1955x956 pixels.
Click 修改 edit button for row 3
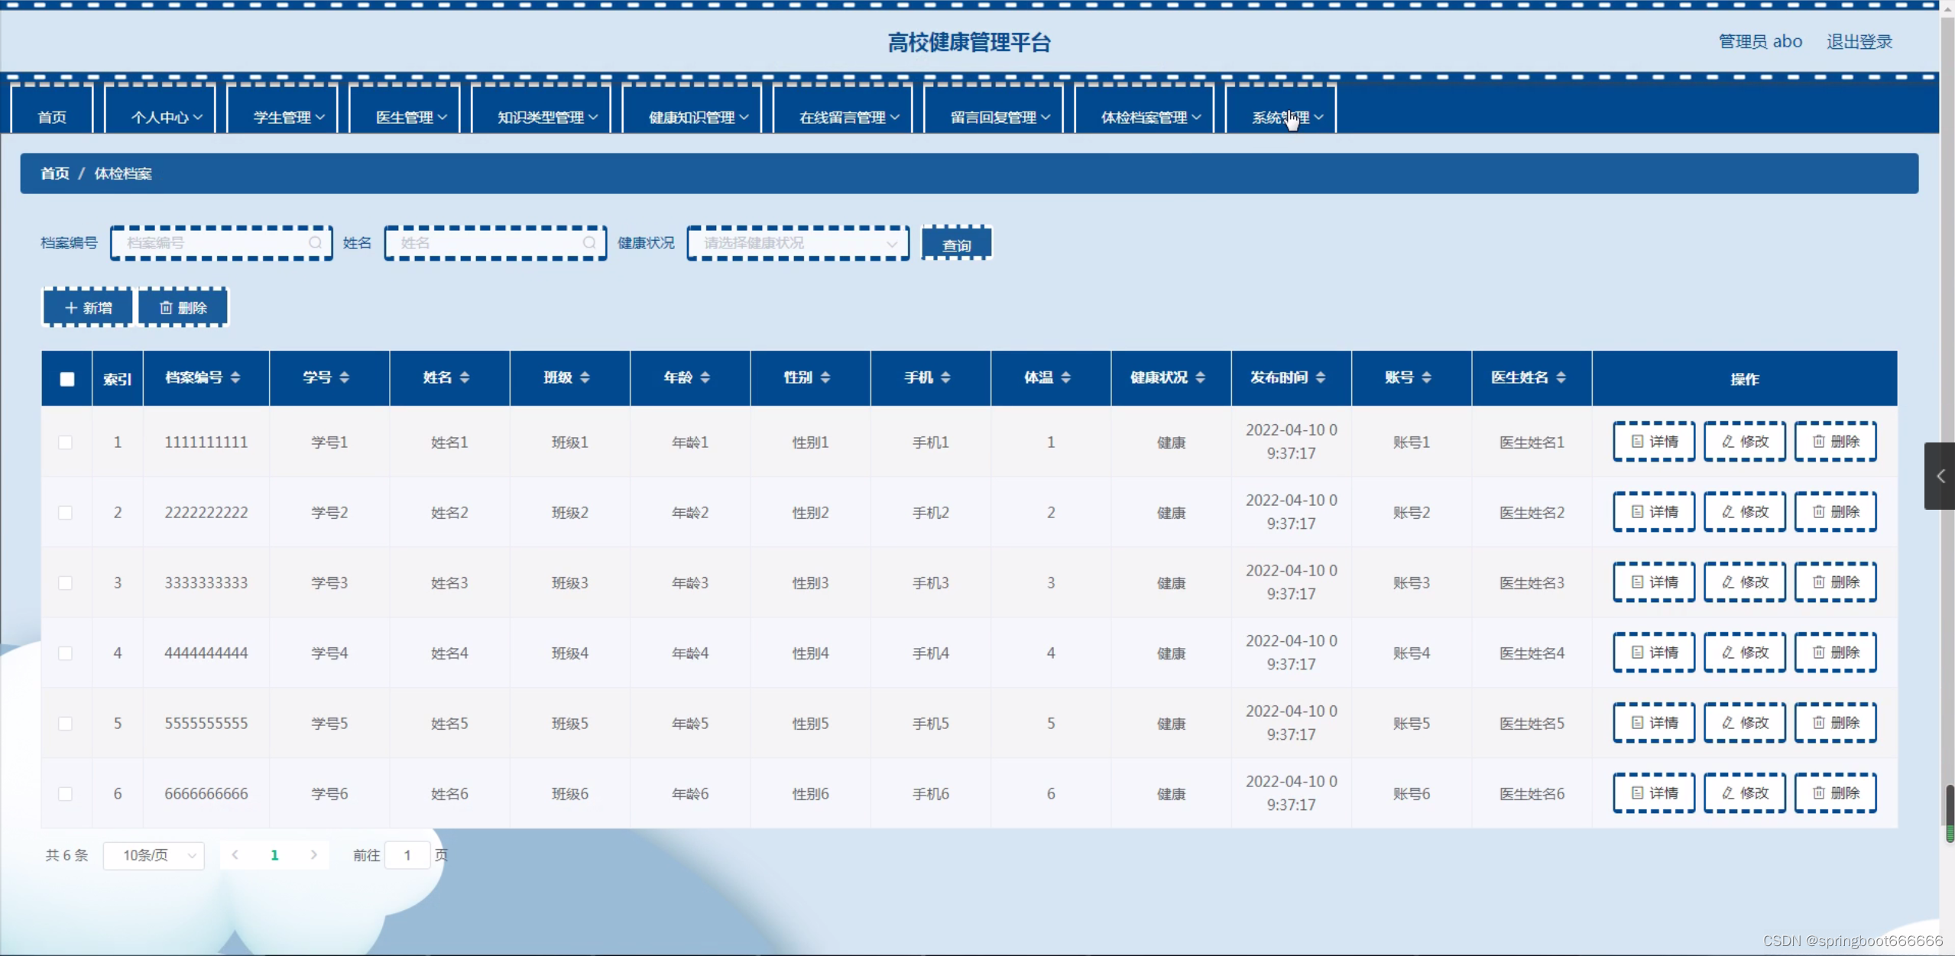(1745, 582)
